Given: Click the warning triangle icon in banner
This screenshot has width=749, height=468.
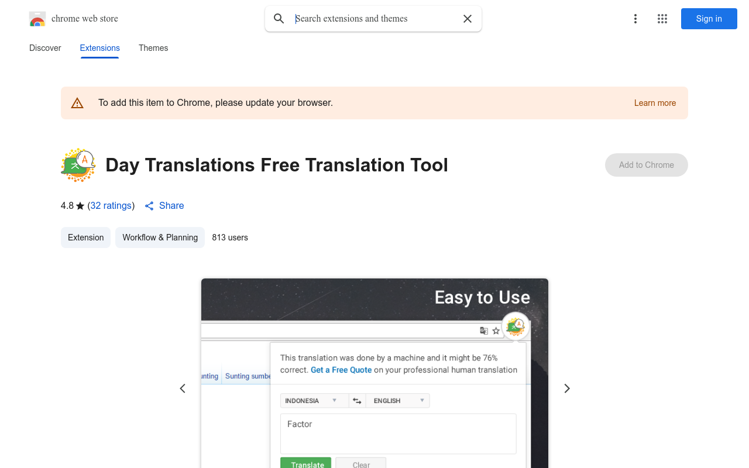Looking at the screenshot, I should pos(77,103).
